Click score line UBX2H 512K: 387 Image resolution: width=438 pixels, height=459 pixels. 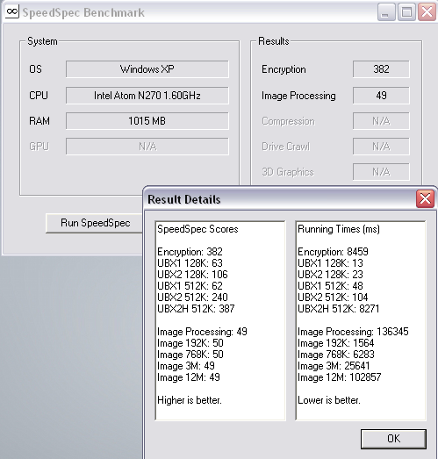[196, 309]
